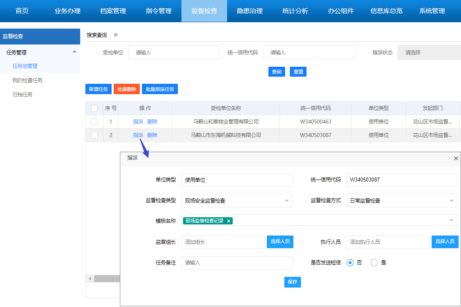Click cell W340500463 in the table
This screenshot has height=307, width=461.
(315, 122)
